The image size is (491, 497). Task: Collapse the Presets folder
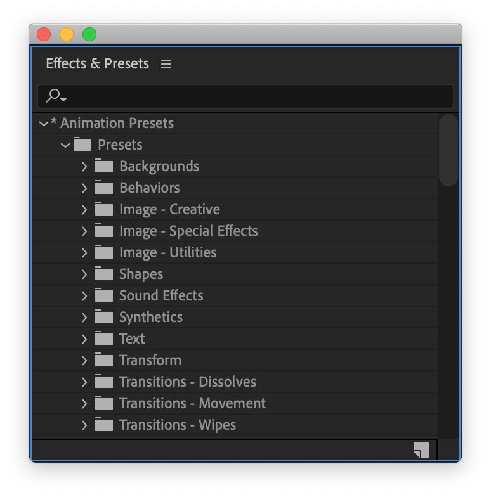pyautogui.click(x=65, y=145)
